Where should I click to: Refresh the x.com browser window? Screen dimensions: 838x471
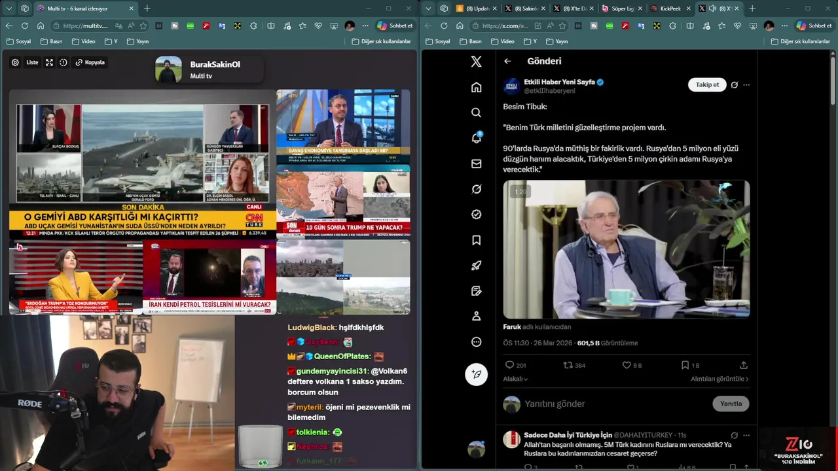pos(444,26)
